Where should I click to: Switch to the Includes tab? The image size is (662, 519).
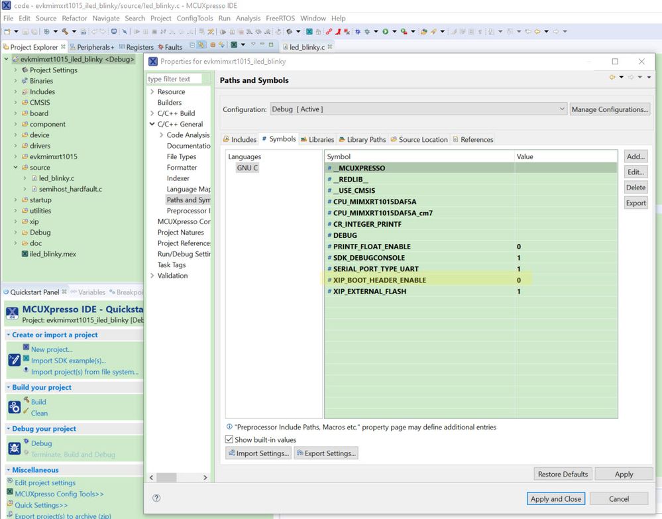[x=239, y=139]
